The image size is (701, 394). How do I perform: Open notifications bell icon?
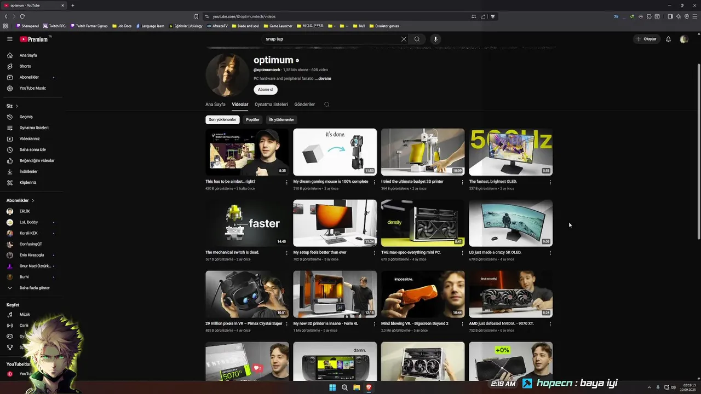coord(668,39)
